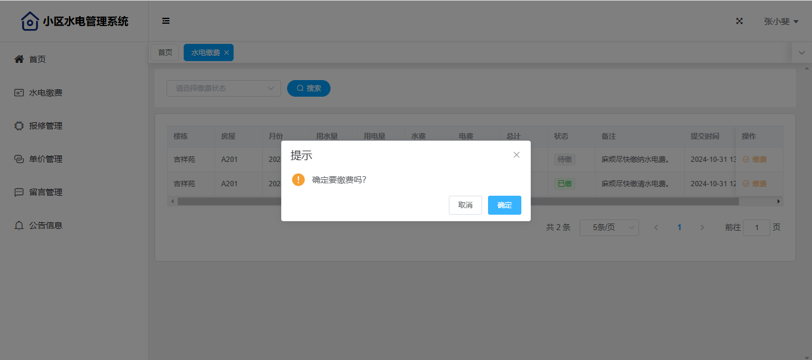Open 公告信息 in the sidebar
The width and height of the screenshot is (812, 360).
tap(74, 225)
